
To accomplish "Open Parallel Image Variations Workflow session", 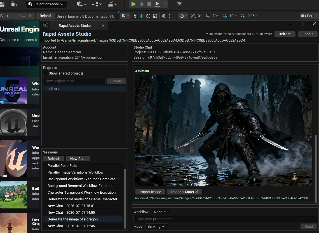I will (x=83, y=172).
